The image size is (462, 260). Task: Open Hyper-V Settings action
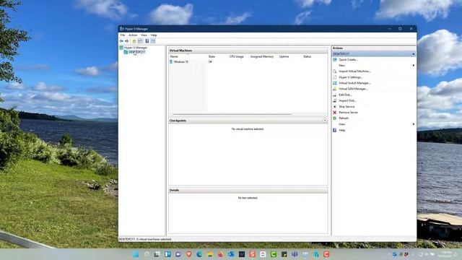pos(351,77)
